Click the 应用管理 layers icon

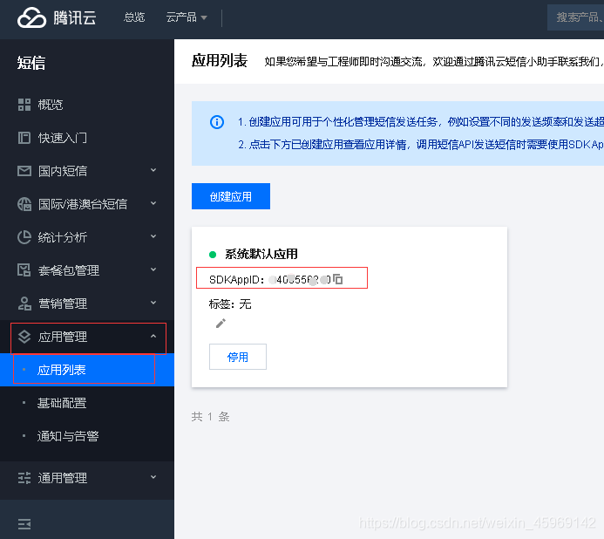24,337
